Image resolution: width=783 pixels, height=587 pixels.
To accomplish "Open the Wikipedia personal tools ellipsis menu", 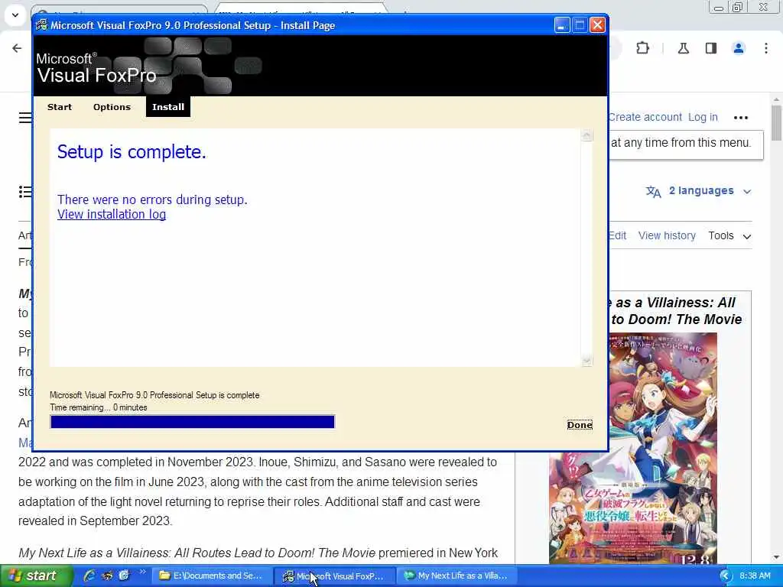I will [741, 118].
